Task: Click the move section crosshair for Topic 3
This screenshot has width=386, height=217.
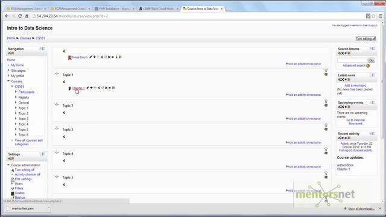Action: click(57, 128)
